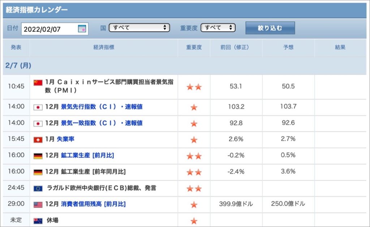
Task: Click the 経済指標カレンダー title
Action: tap(36, 10)
